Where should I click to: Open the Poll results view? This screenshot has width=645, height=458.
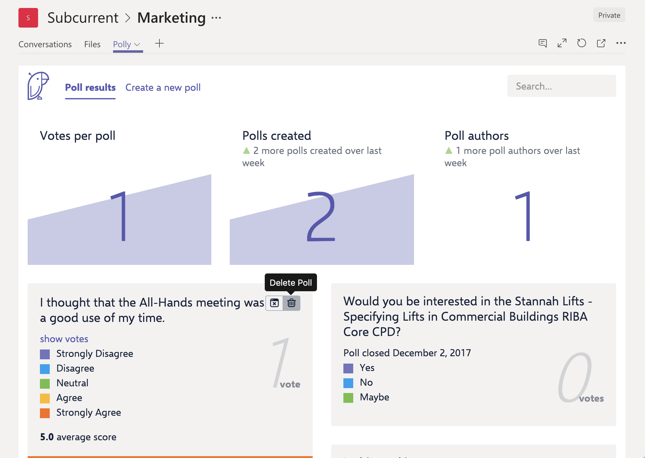point(90,87)
